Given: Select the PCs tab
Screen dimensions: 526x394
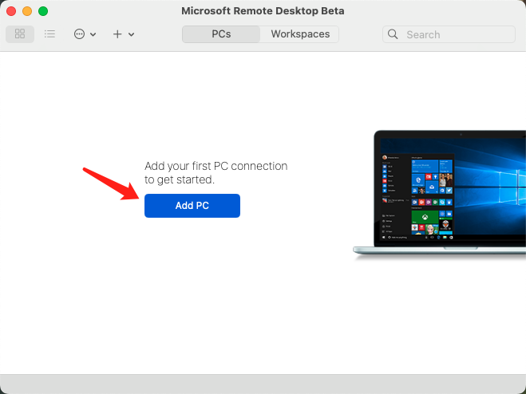Looking at the screenshot, I should tap(221, 34).
